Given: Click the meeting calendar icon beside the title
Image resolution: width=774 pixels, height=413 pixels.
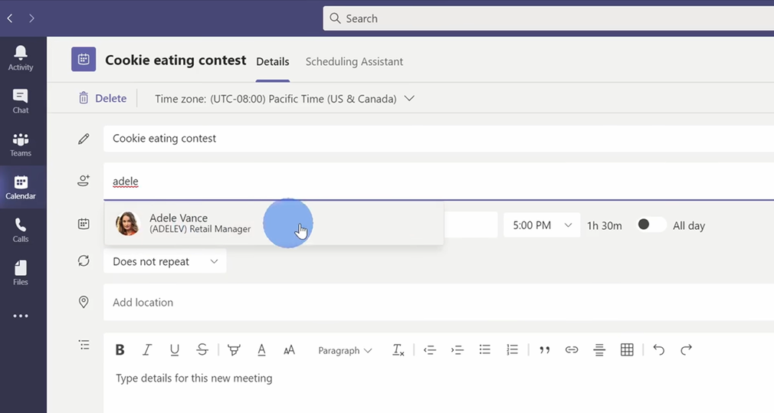Looking at the screenshot, I should click(84, 59).
